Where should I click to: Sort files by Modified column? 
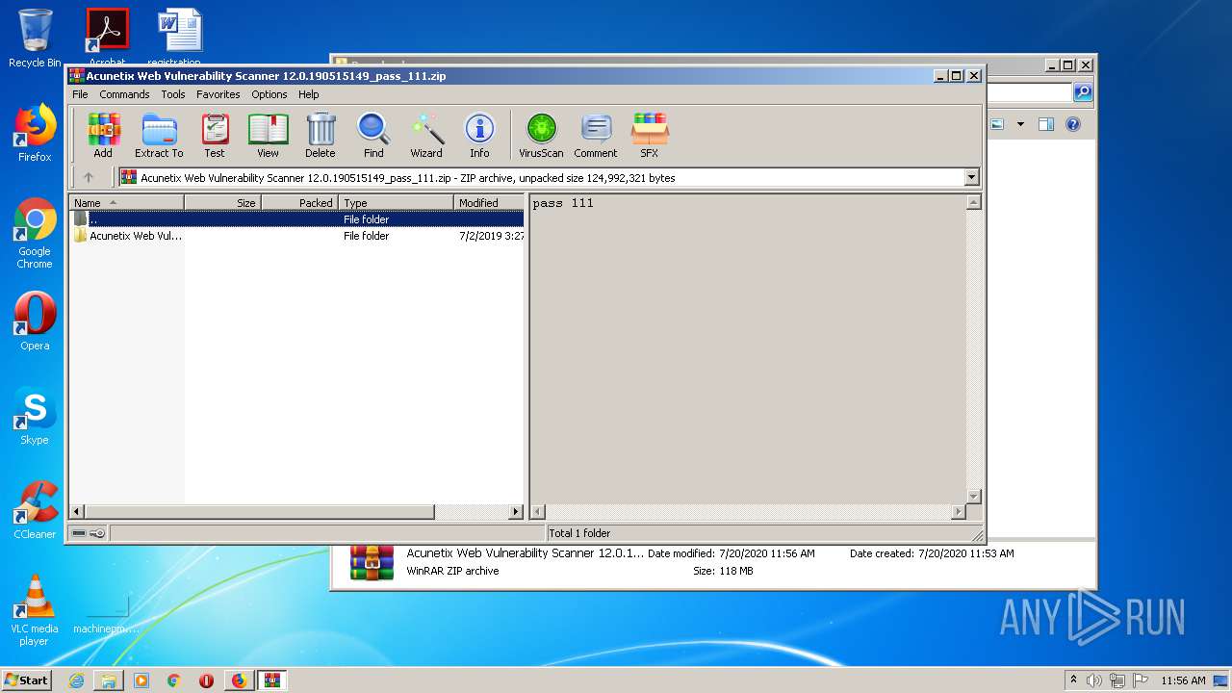click(489, 203)
